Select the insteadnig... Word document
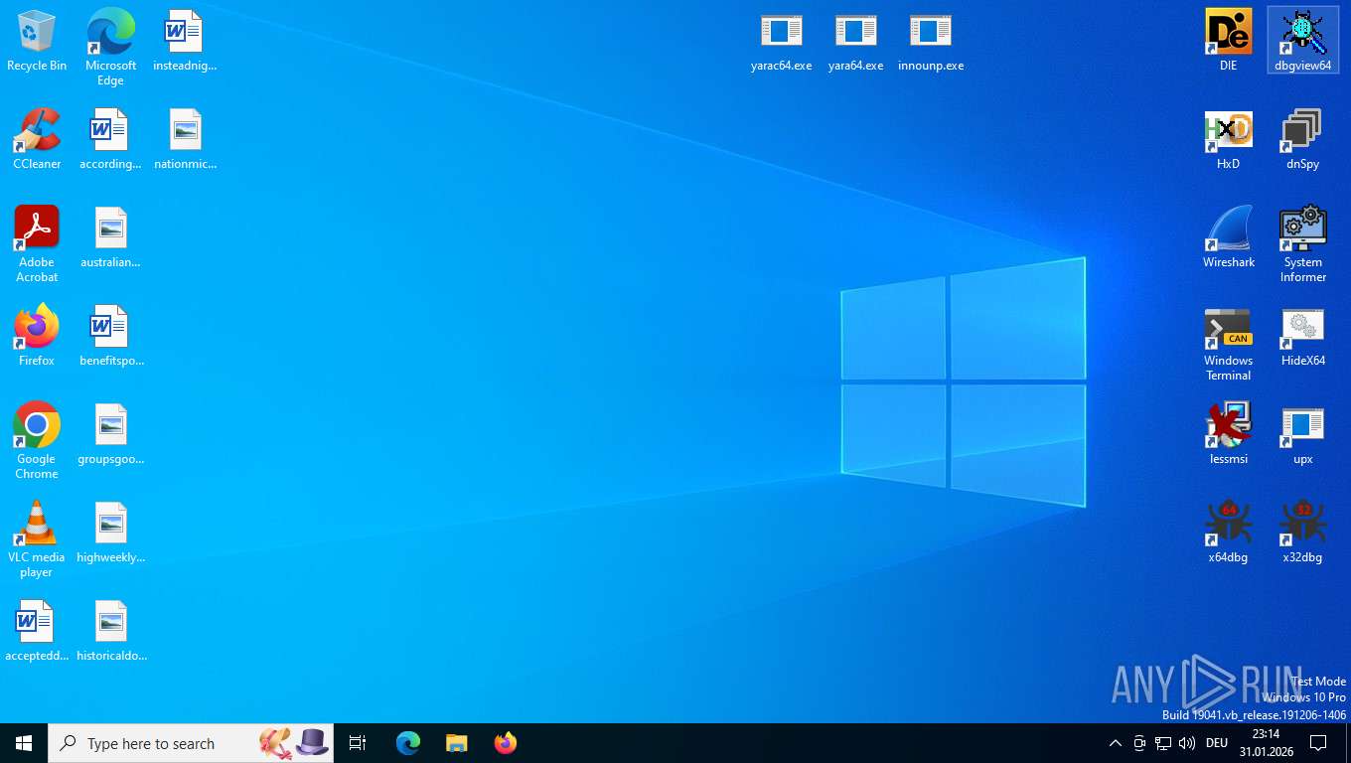Image resolution: width=1351 pixels, height=763 pixels. coord(185,41)
